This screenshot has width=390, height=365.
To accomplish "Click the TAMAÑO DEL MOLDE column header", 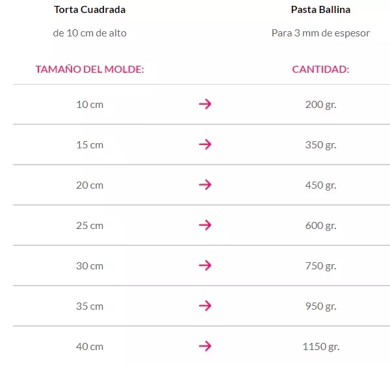I will 90,69.
